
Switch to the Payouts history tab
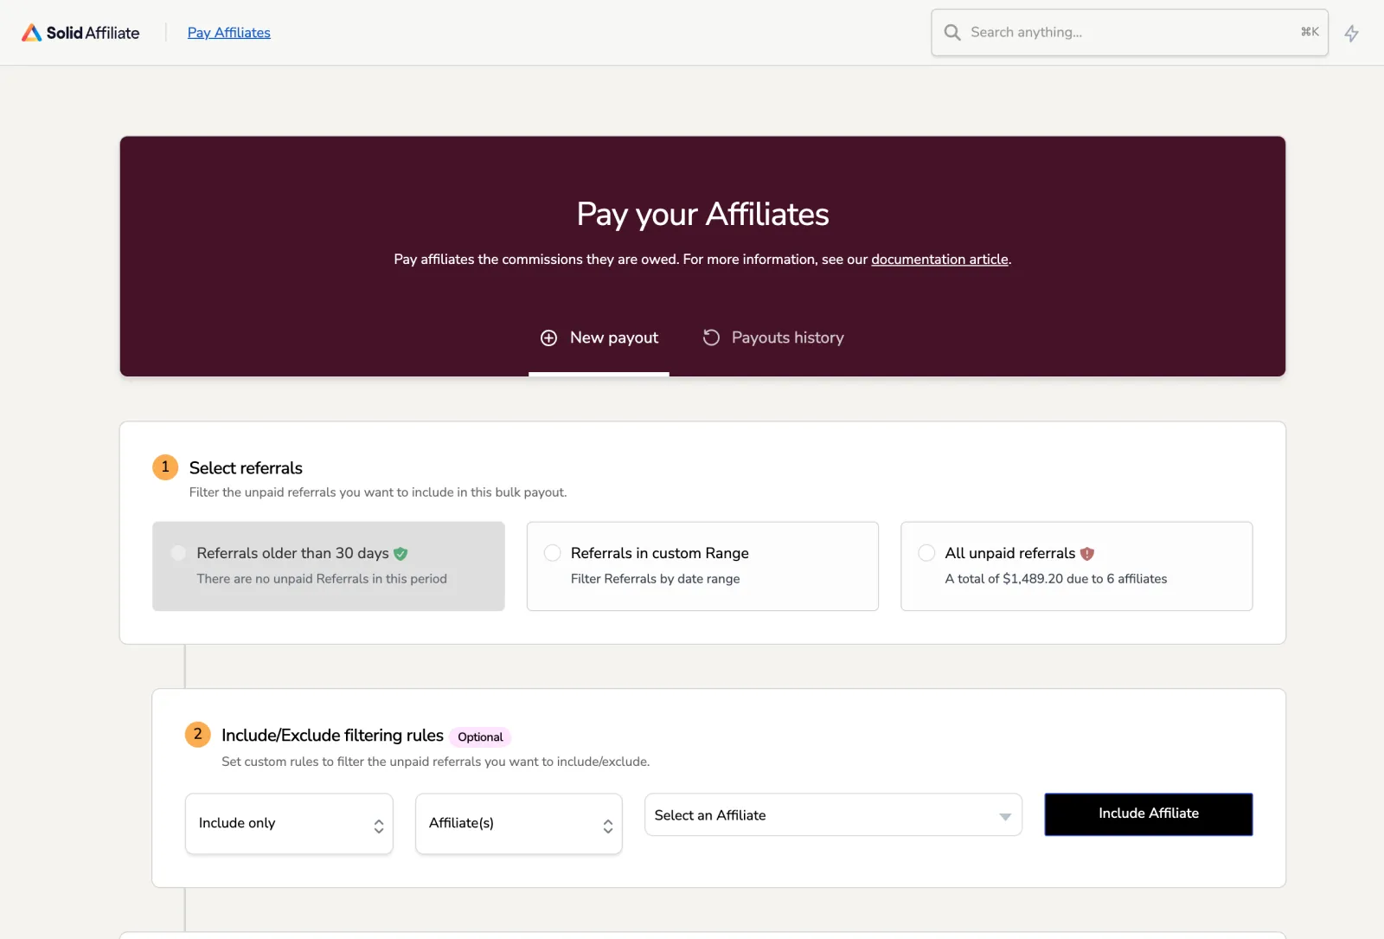click(x=773, y=338)
